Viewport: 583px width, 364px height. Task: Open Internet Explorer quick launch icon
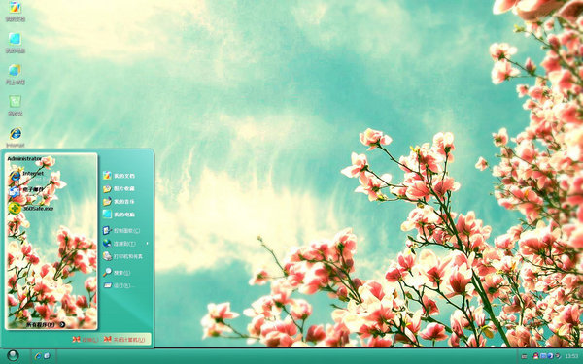point(38,356)
